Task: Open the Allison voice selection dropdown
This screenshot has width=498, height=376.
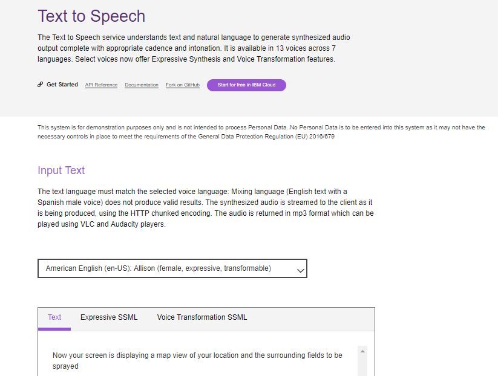Action: coord(172,268)
